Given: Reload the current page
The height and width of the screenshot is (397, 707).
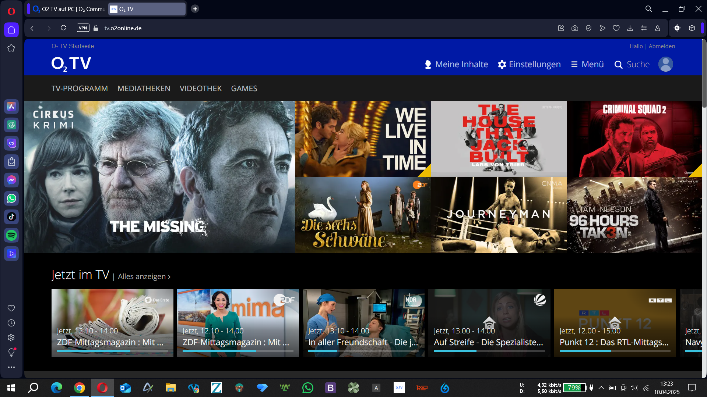Looking at the screenshot, I should pos(63,28).
